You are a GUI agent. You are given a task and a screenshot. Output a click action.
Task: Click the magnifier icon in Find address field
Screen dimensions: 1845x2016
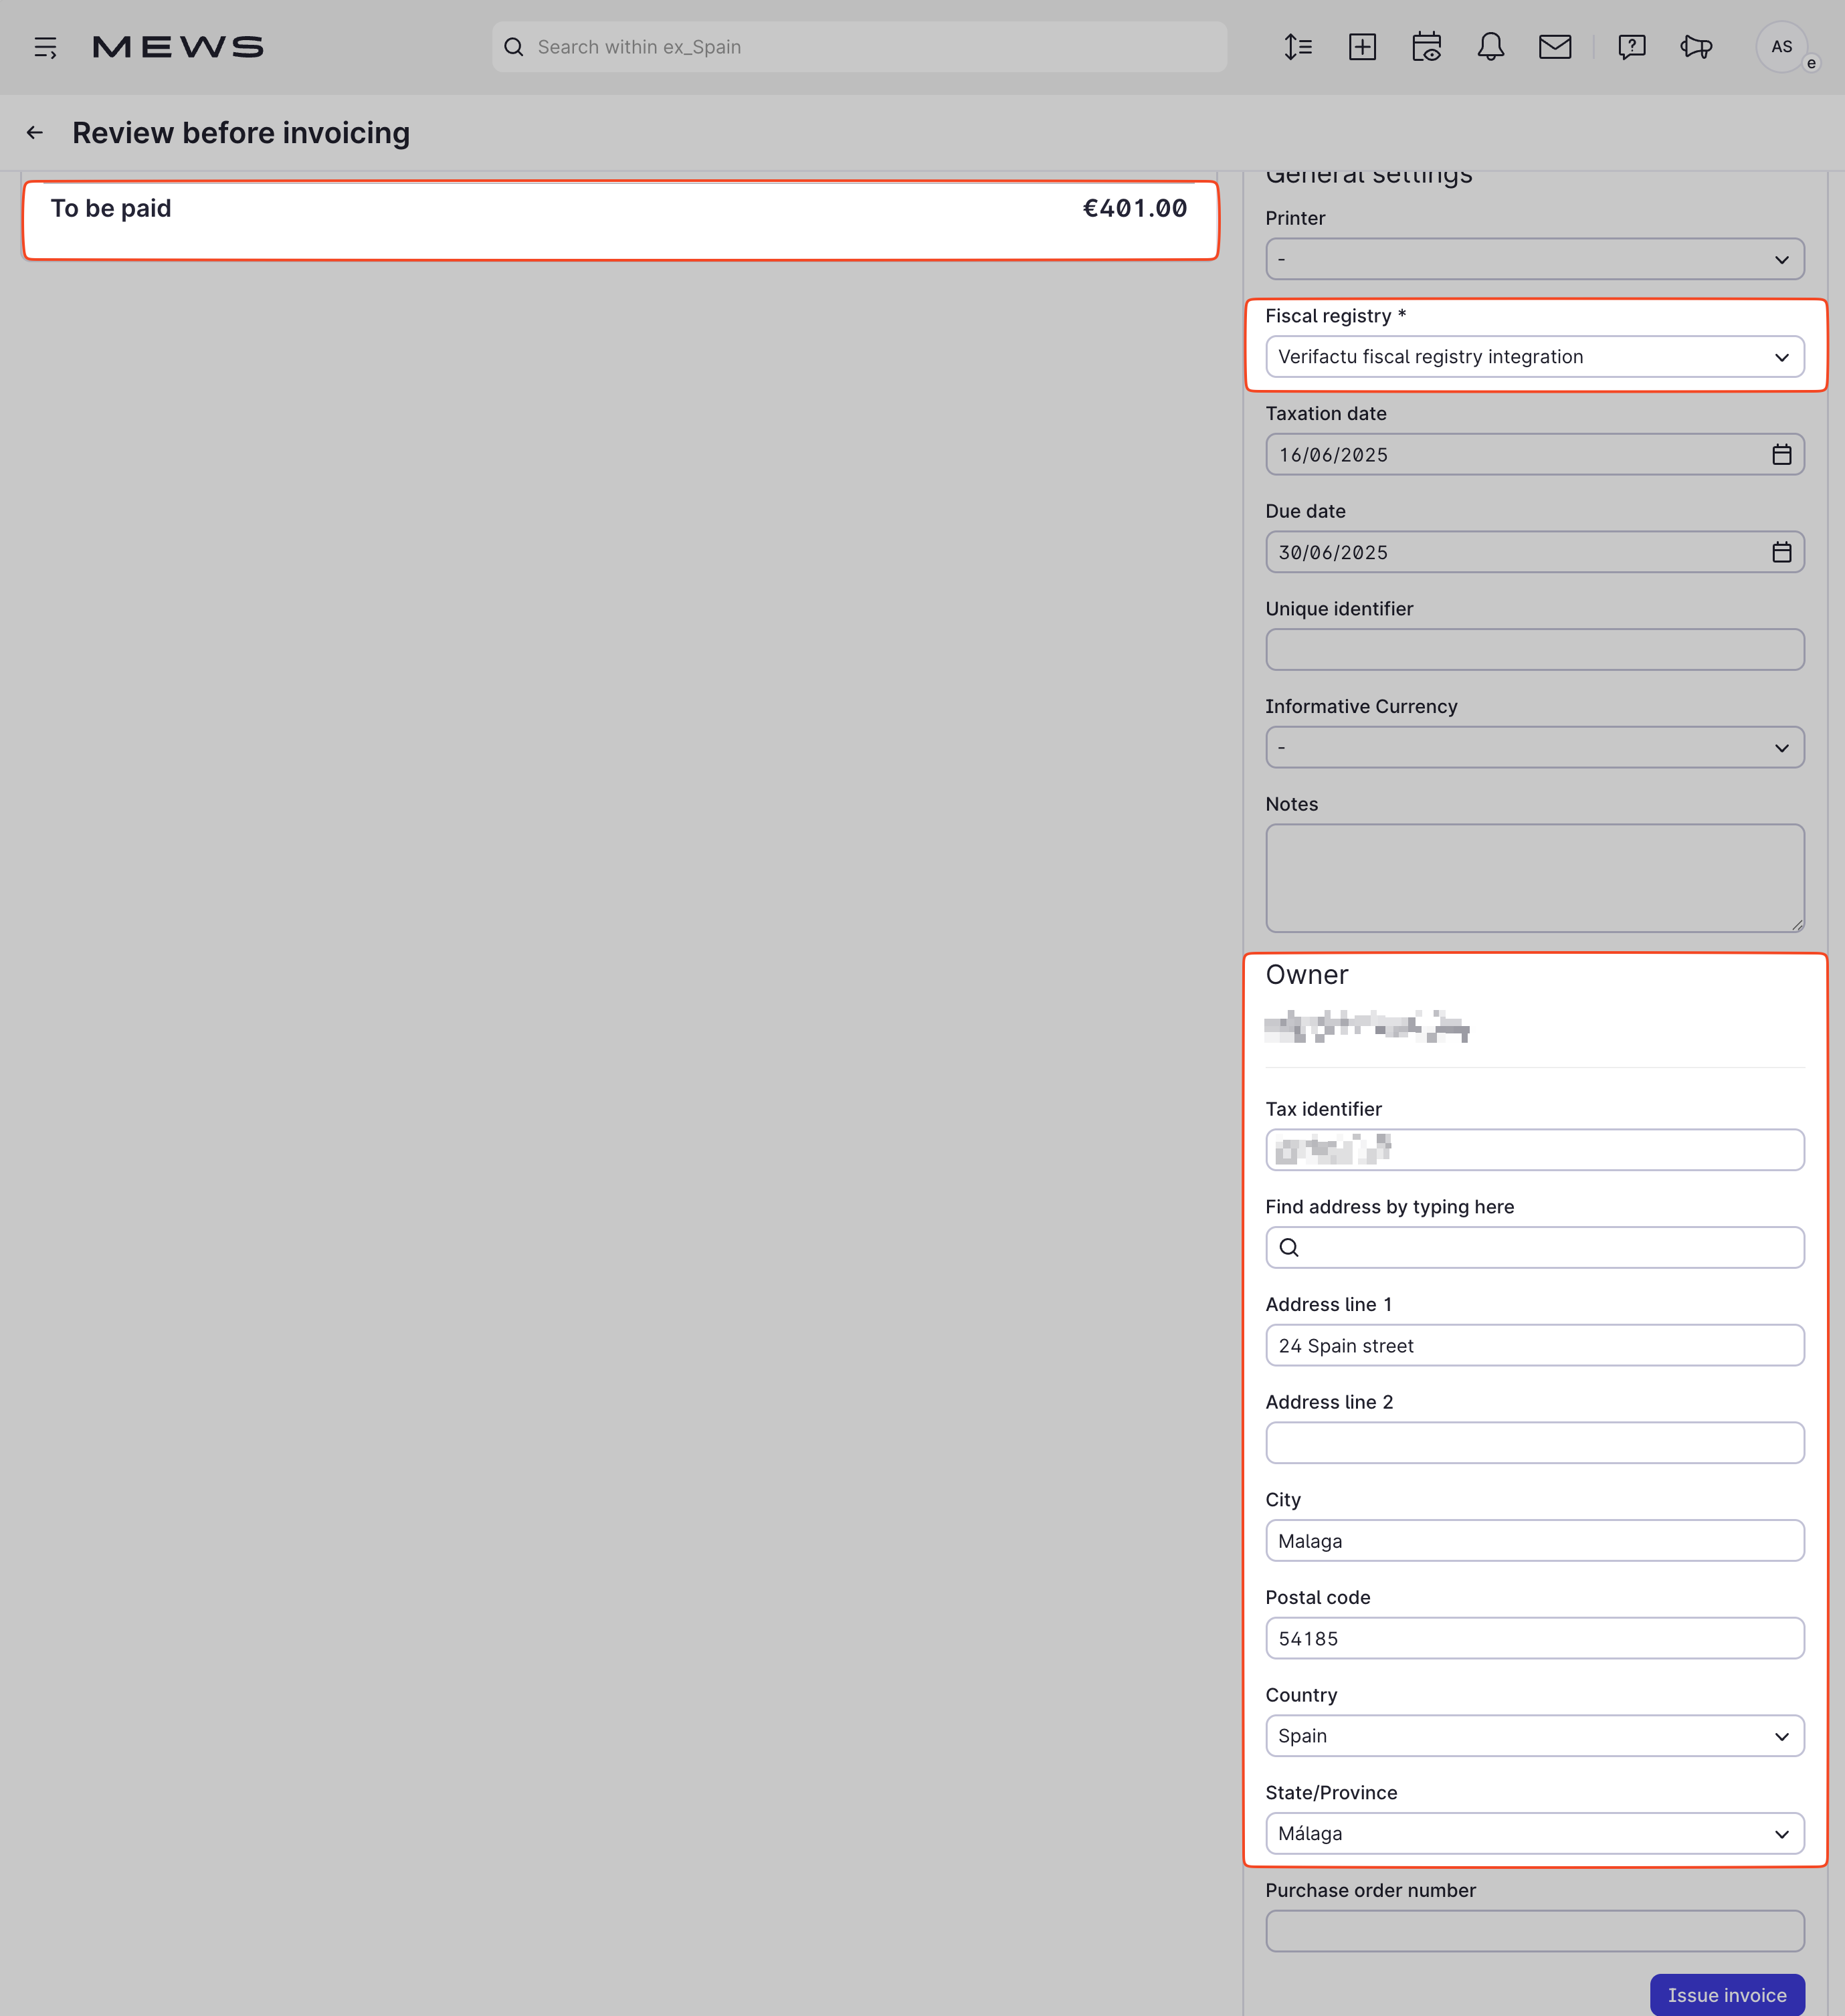click(1290, 1248)
